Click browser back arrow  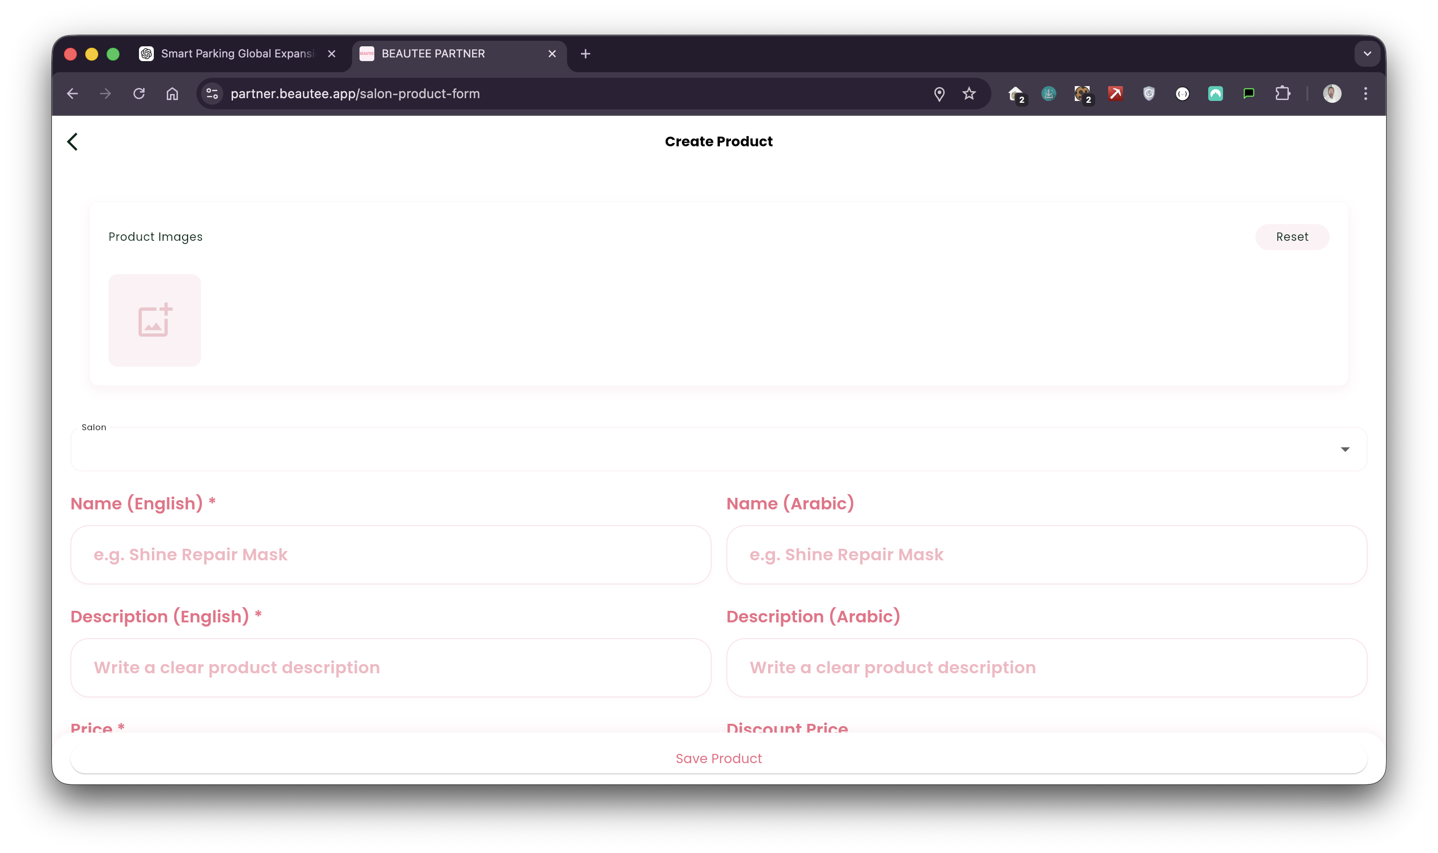(72, 94)
